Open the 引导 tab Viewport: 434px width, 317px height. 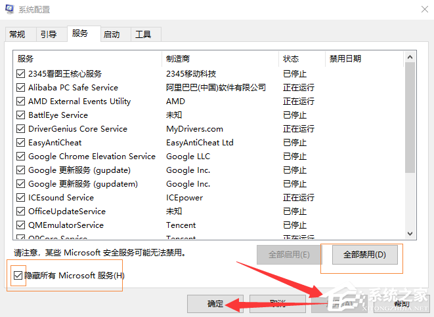[49, 34]
